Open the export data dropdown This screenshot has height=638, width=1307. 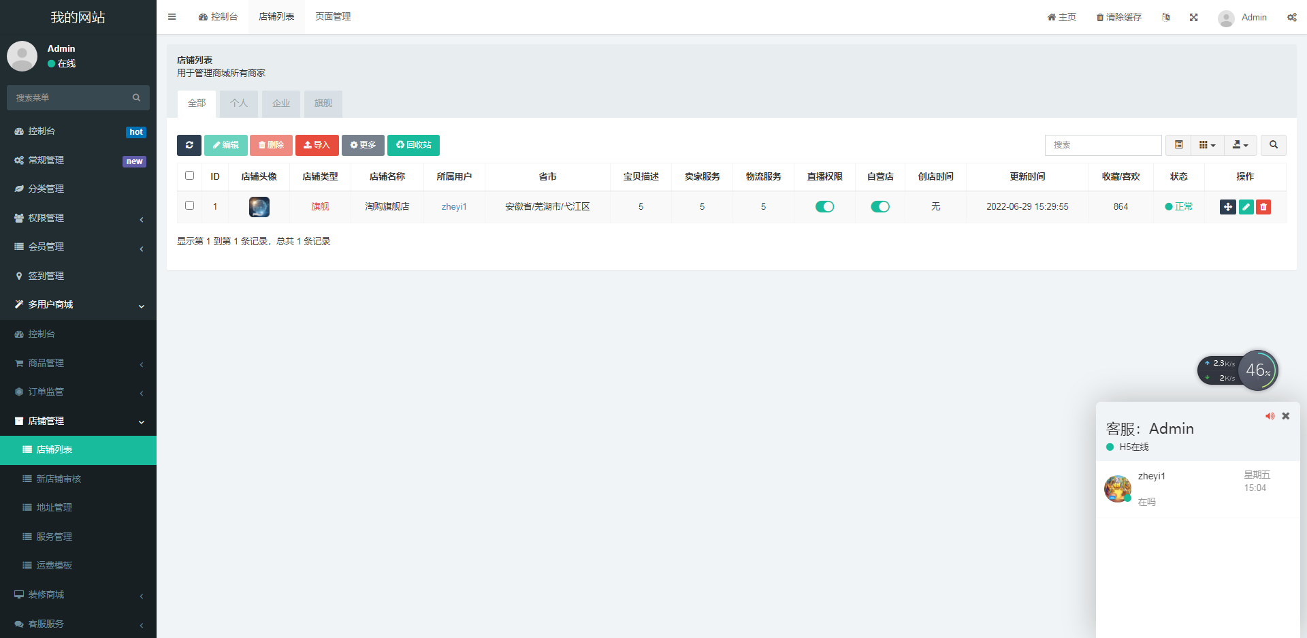click(1240, 145)
